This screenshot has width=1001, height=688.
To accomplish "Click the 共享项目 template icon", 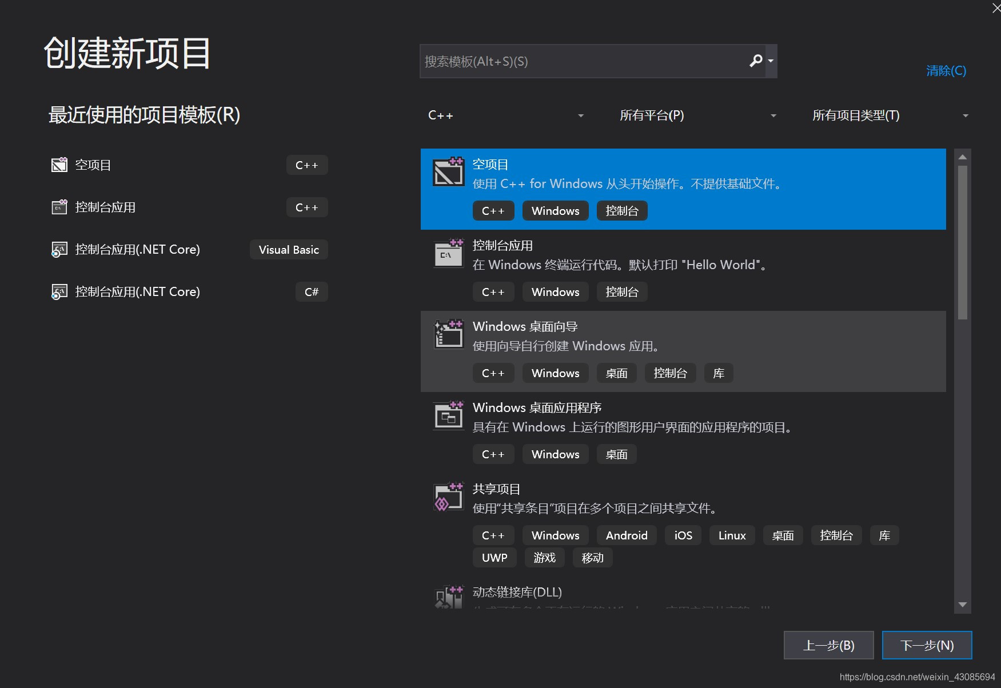I will coord(448,497).
